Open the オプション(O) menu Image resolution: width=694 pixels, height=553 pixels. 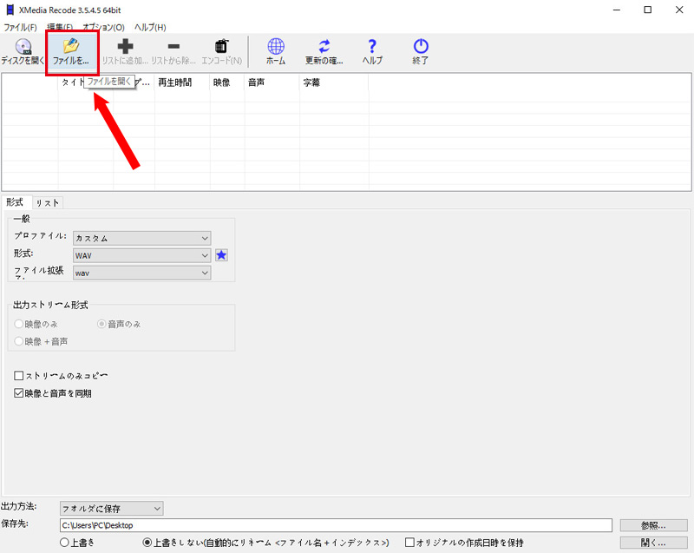click(x=103, y=28)
